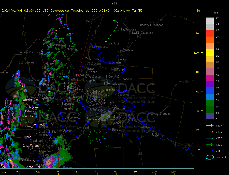Click the 60 km mark on vertical axis

coord(198,92)
